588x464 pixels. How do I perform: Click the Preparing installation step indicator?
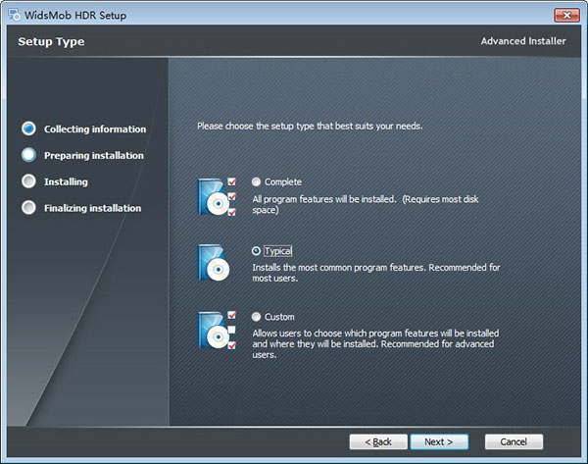[28, 155]
